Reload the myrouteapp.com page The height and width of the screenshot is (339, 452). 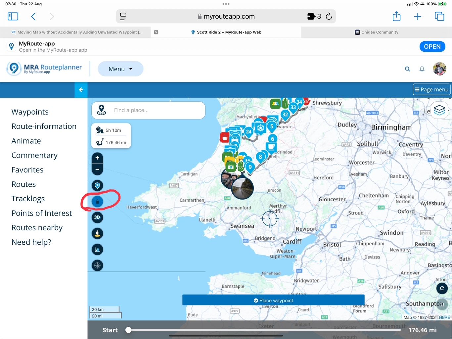[329, 16]
